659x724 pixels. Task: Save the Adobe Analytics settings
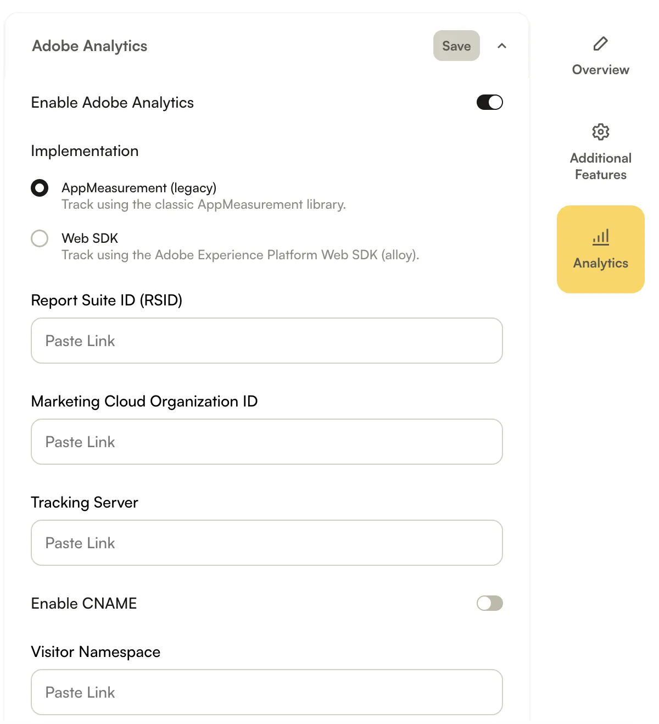[x=456, y=46]
